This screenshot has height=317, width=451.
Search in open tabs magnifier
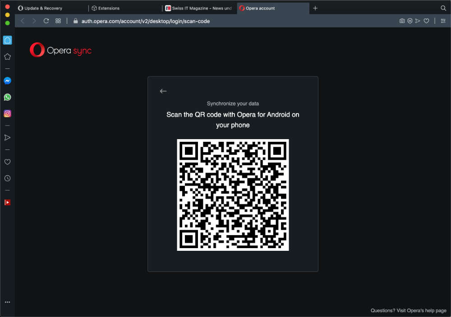click(x=443, y=8)
